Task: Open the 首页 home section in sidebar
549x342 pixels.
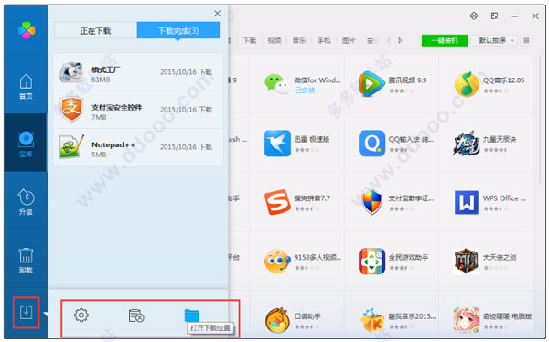Action: pos(26,87)
